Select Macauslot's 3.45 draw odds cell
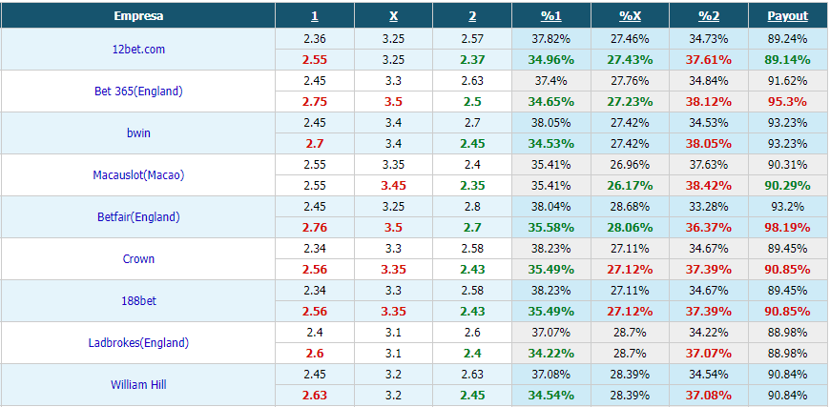The image size is (830, 407). click(x=393, y=186)
